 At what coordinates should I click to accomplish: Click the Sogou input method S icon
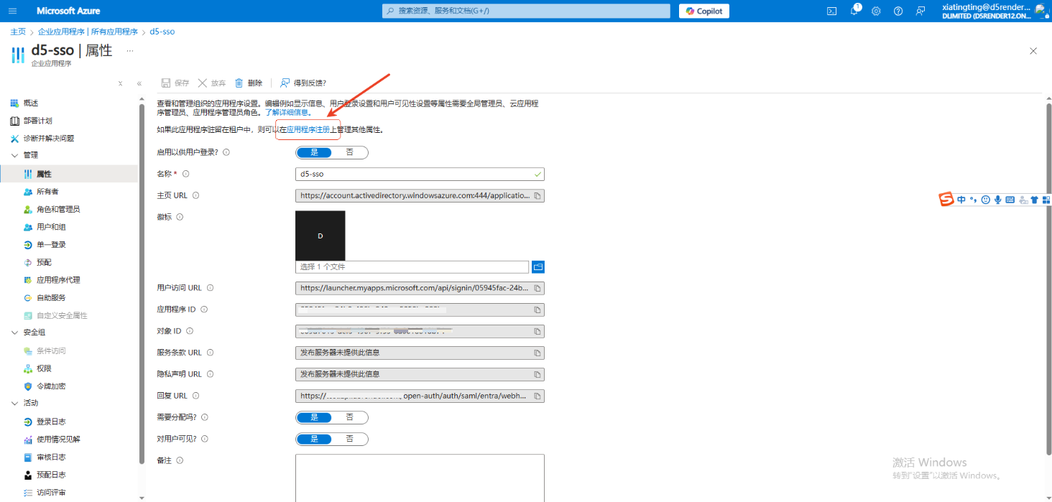pyautogui.click(x=947, y=200)
